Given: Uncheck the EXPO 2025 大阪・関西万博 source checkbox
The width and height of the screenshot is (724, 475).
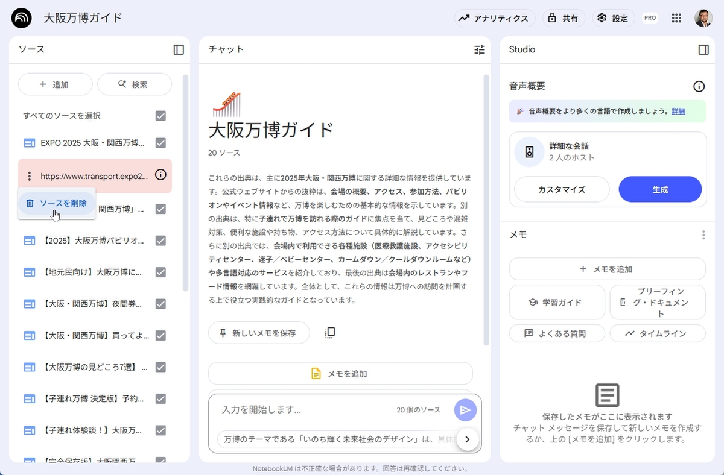Looking at the screenshot, I should tap(160, 143).
